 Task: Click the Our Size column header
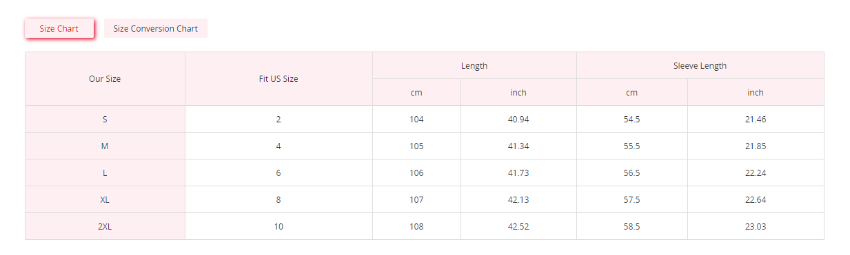(105, 79)
